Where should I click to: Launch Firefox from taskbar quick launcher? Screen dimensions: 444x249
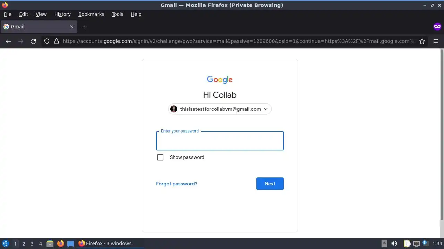tap(60, 243)
